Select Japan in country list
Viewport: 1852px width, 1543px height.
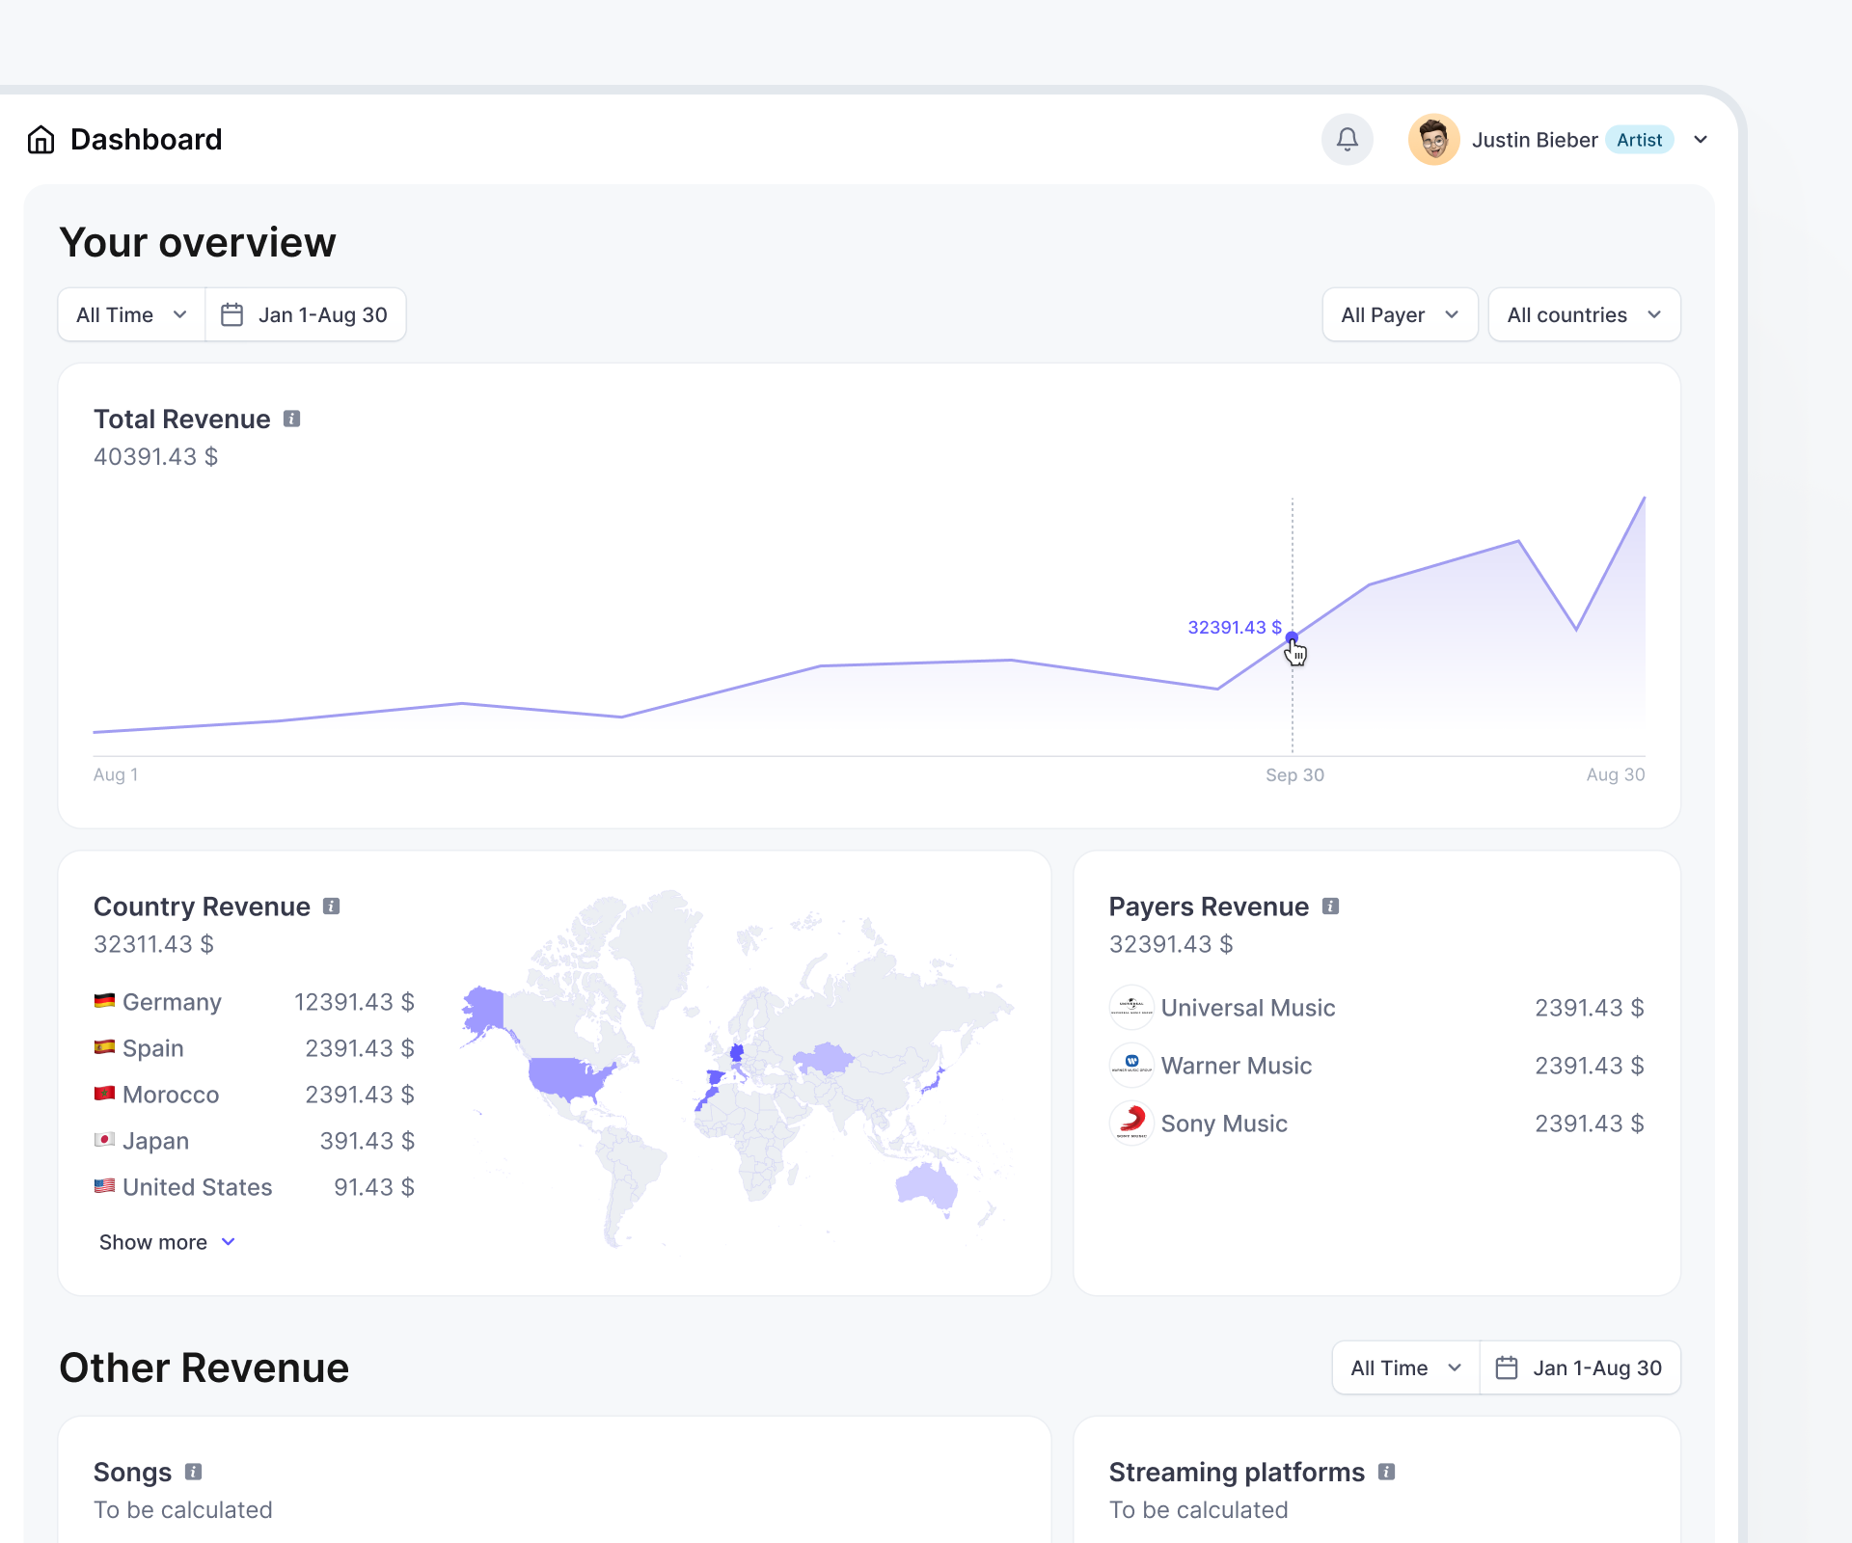(x=155, y=1141)
